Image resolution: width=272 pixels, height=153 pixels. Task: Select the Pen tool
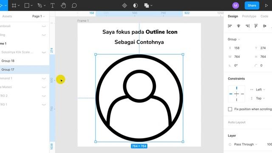pyautogui.click(x=40, y=6)
